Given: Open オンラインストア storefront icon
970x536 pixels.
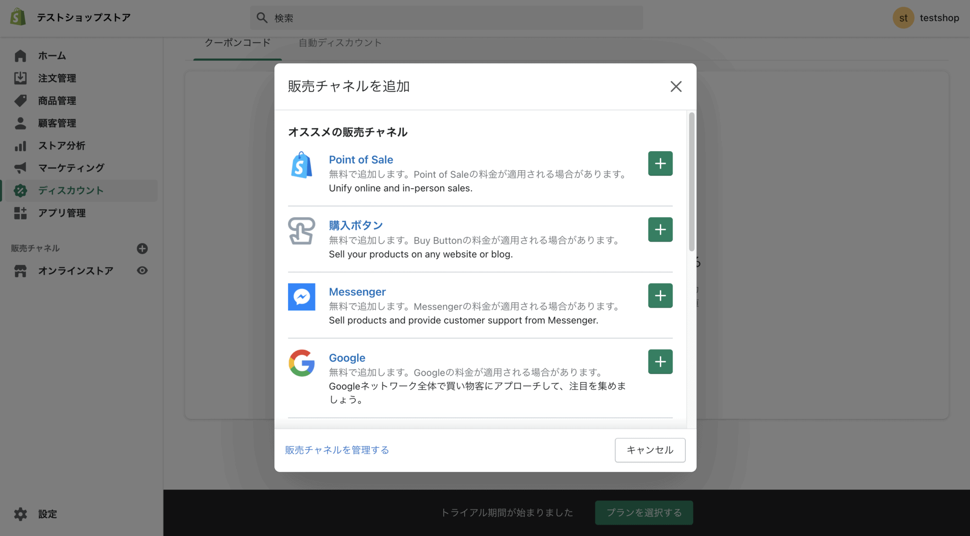Looking at the screenshot, I should click(20, 271).
